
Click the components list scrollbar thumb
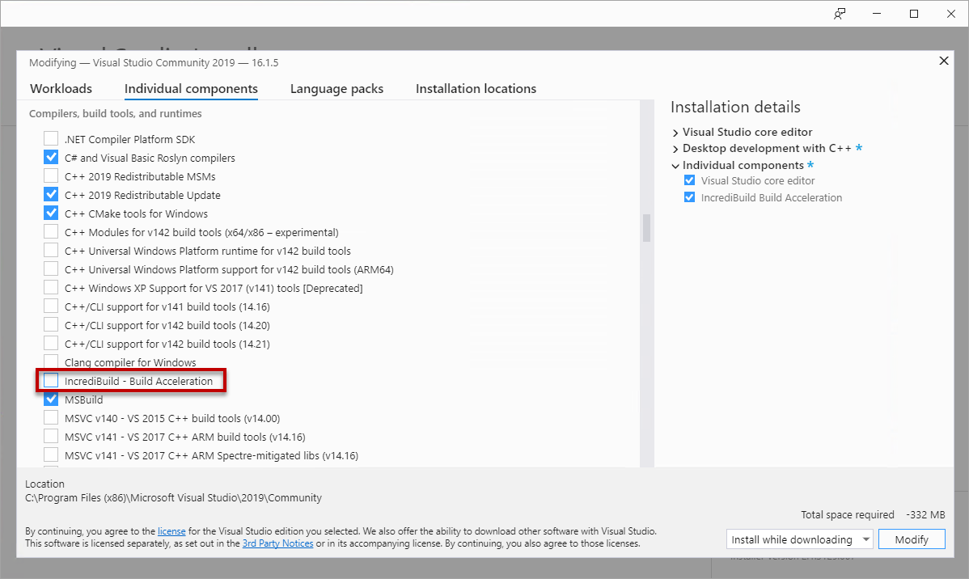pyautogui.click(x=646, y=228)
